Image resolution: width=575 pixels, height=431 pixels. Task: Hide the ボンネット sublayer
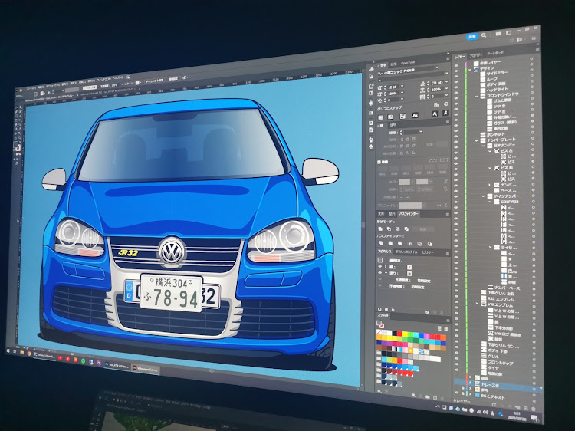[x=456, y=137]
